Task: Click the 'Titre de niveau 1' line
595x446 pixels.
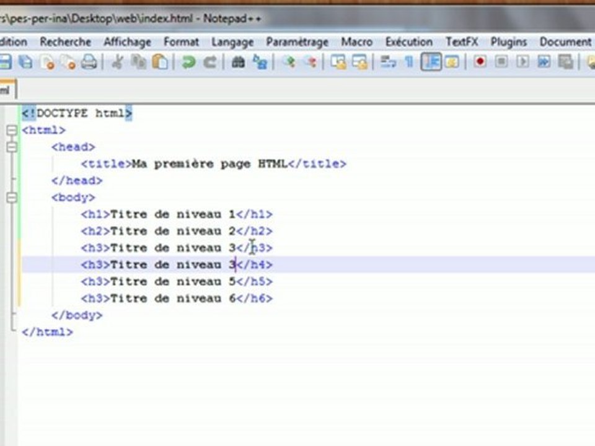Action: coord(177,214)
